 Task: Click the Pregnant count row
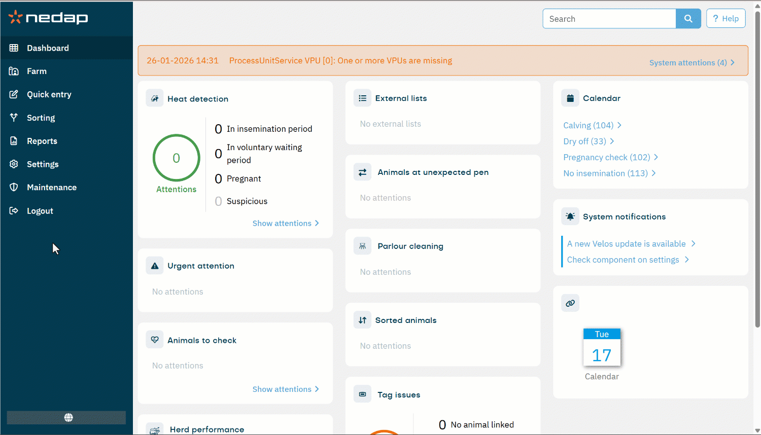[x=238, y=178]
